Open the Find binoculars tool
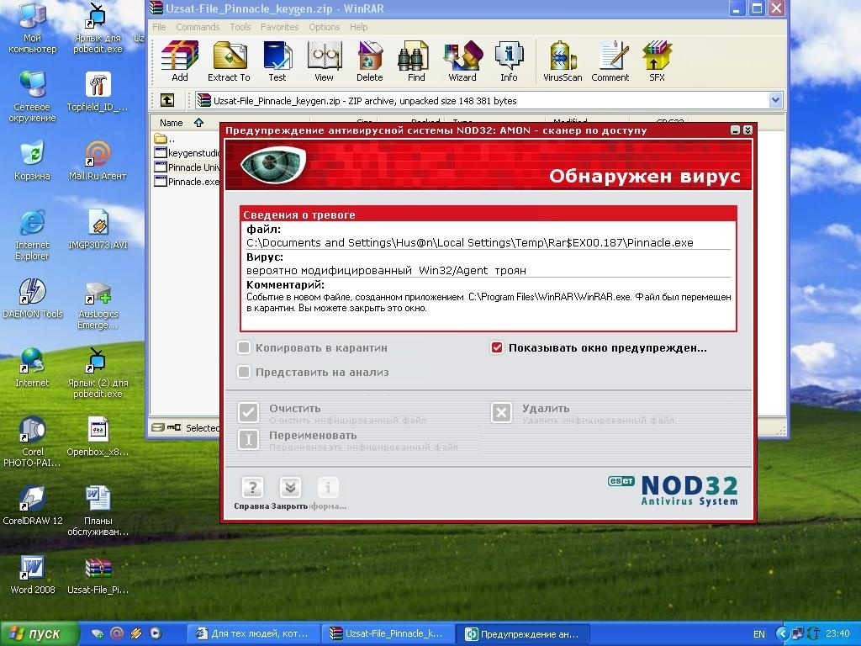This screenshot has height=646, width=861. click(415, 61)
